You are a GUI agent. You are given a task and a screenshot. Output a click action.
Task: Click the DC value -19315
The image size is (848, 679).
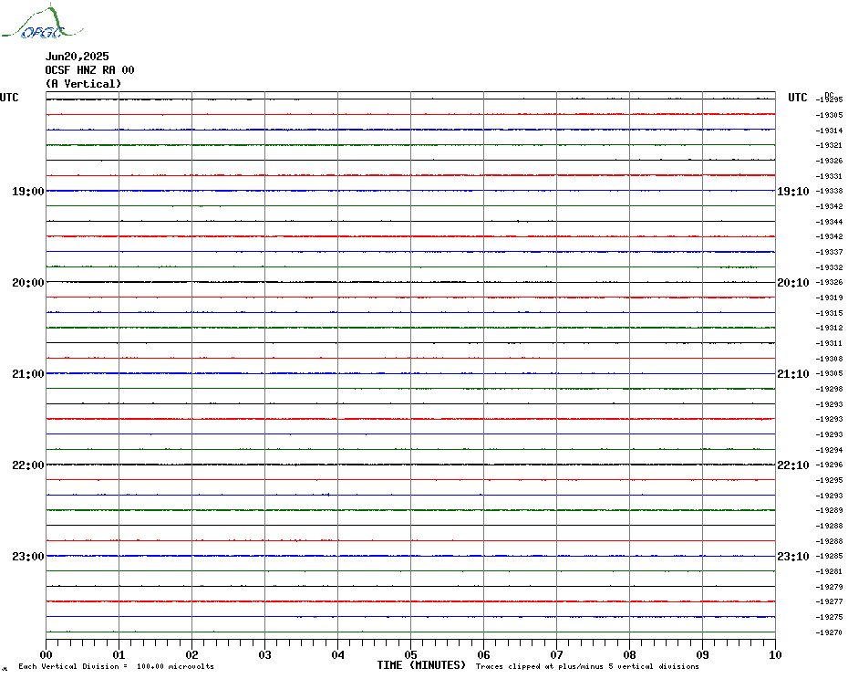(829, 313)
